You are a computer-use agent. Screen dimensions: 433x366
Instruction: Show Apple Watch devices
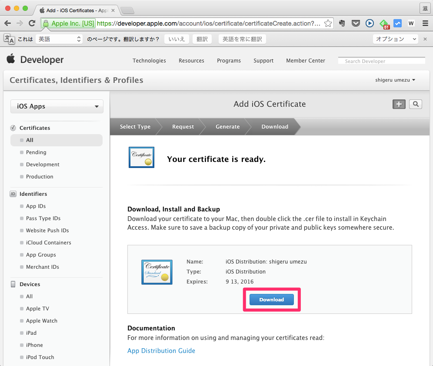click(x=42, y=320)
